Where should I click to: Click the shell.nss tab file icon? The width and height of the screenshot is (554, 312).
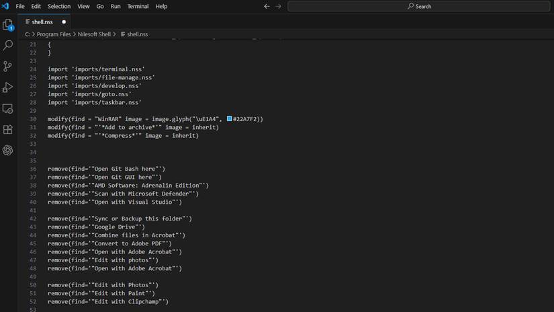[28, 22]
